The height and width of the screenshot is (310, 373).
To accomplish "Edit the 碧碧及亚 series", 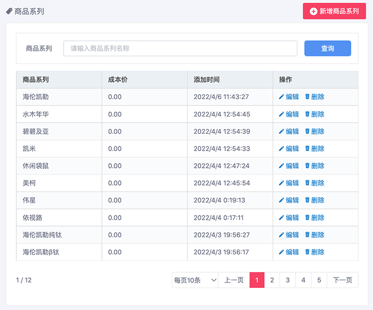I will [289, 131].
